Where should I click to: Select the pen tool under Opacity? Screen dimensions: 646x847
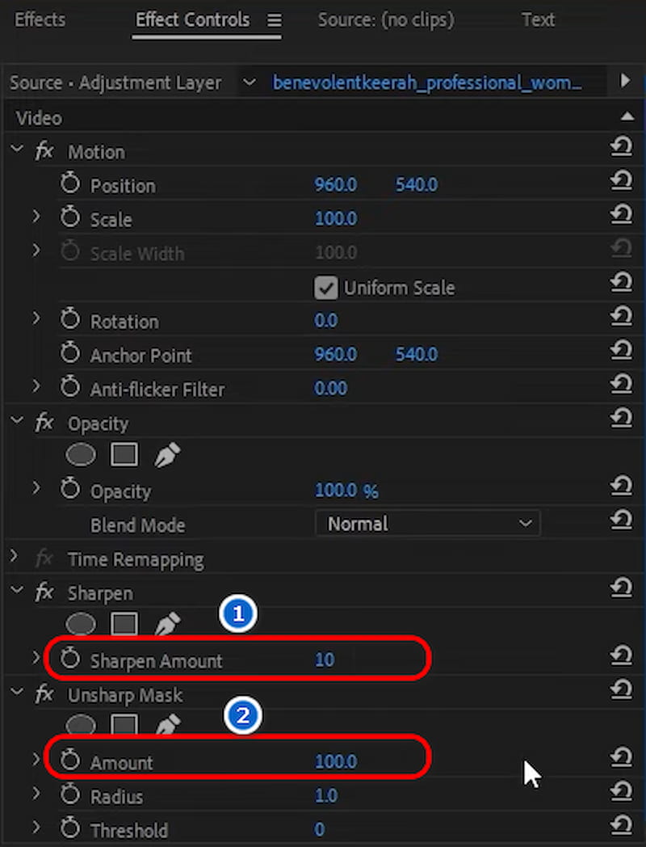point(167,454)
